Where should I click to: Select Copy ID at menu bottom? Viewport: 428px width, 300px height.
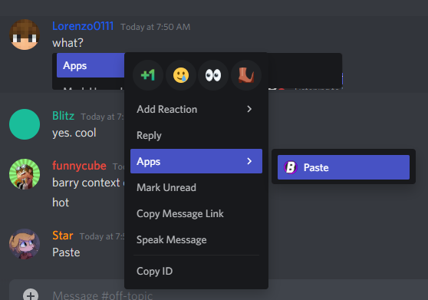tap(196, 272)
